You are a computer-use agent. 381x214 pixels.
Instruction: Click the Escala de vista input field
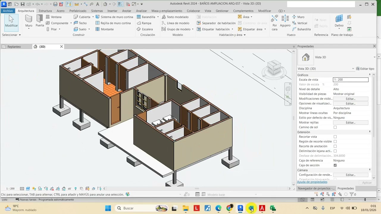coord(350,80)
